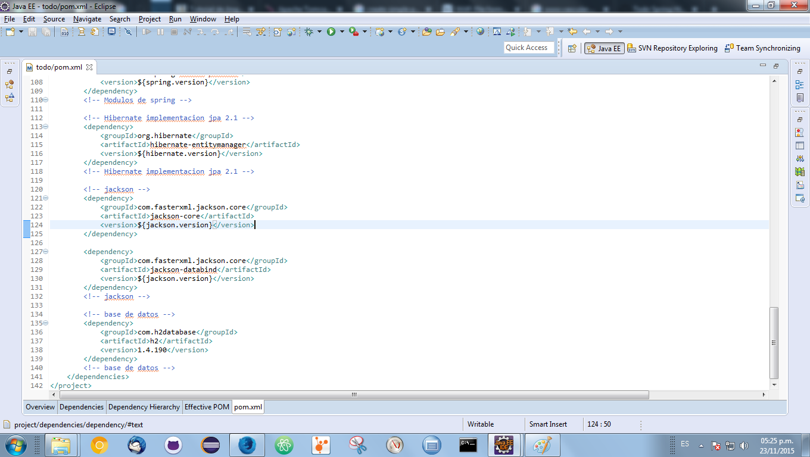Open Windows Explorer from taskbar

coord(62,445)
